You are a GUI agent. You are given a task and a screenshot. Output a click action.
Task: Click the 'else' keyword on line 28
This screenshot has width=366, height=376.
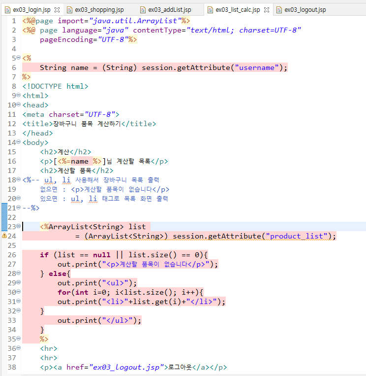tap(58, 273)
